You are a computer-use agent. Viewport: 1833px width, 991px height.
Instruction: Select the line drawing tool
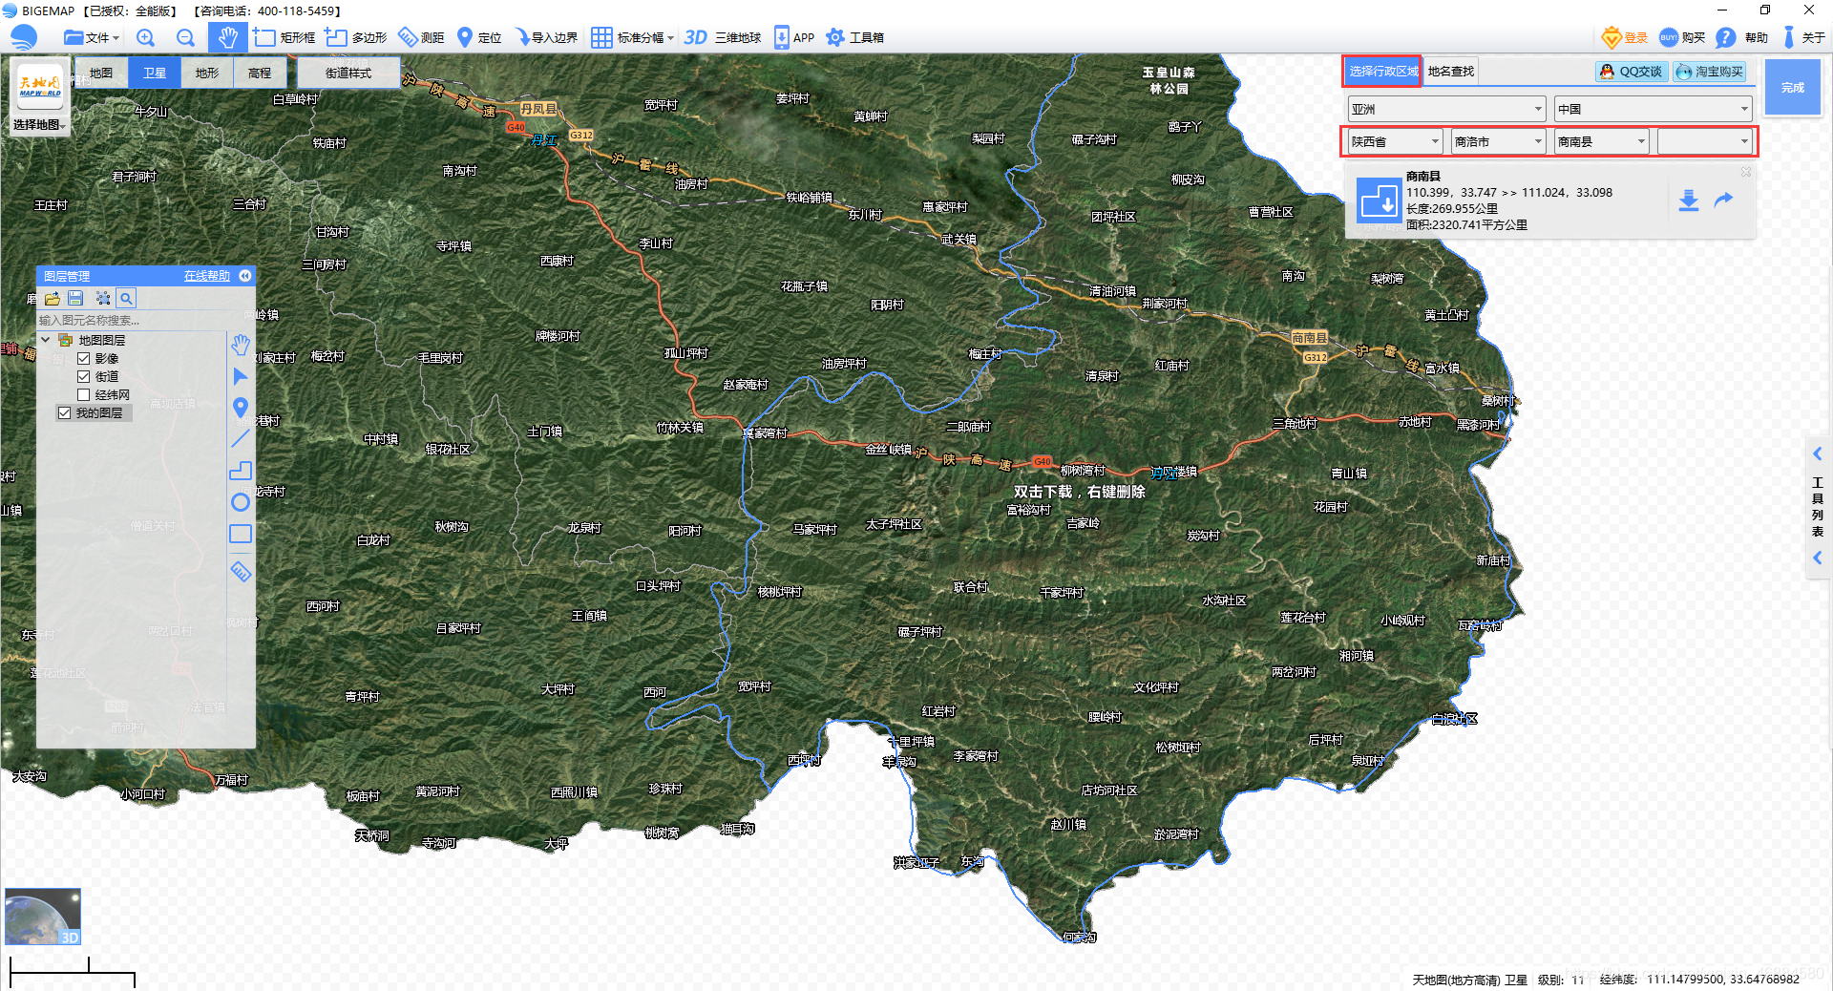pyautogui.click(x=241, y=439)
